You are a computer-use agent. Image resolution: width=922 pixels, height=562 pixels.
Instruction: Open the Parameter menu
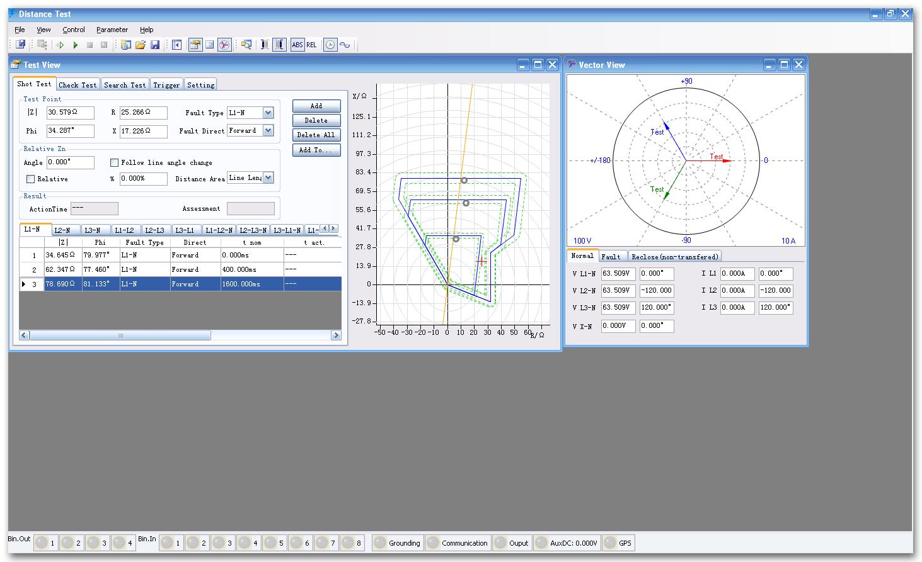pos(112,30)
